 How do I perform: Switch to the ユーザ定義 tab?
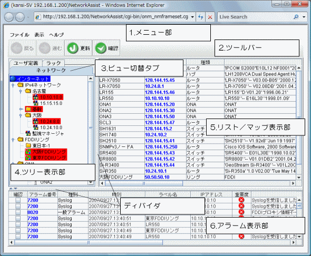[26, 63]
